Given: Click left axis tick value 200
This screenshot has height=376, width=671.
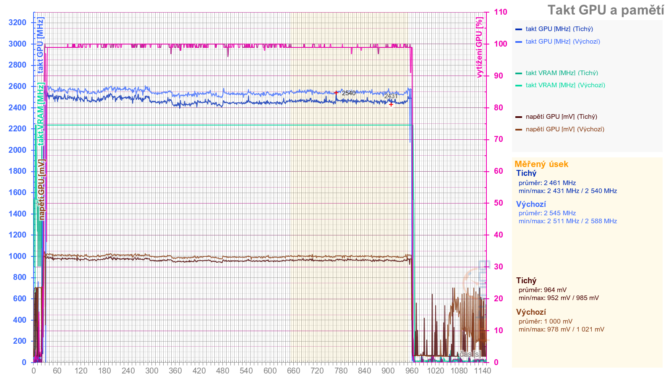Looking at the screenshot, I should coord(19,341).
